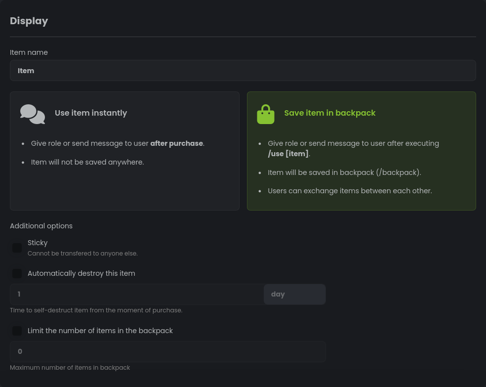486x387 pixels.
Task: Select the Save item in backpack option card
Action: tap(362, 151)
